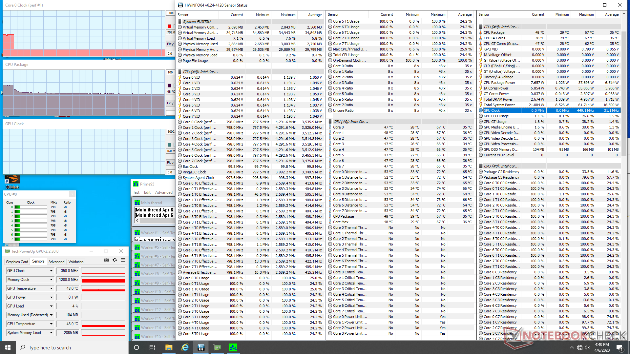Pick the red color swatch on Core 0 Clock graph
Image resolution: width=630 pixels, height=354 pixels.
[x=170, y=26]
